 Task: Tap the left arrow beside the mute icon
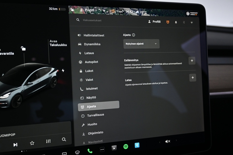(159, 142)
